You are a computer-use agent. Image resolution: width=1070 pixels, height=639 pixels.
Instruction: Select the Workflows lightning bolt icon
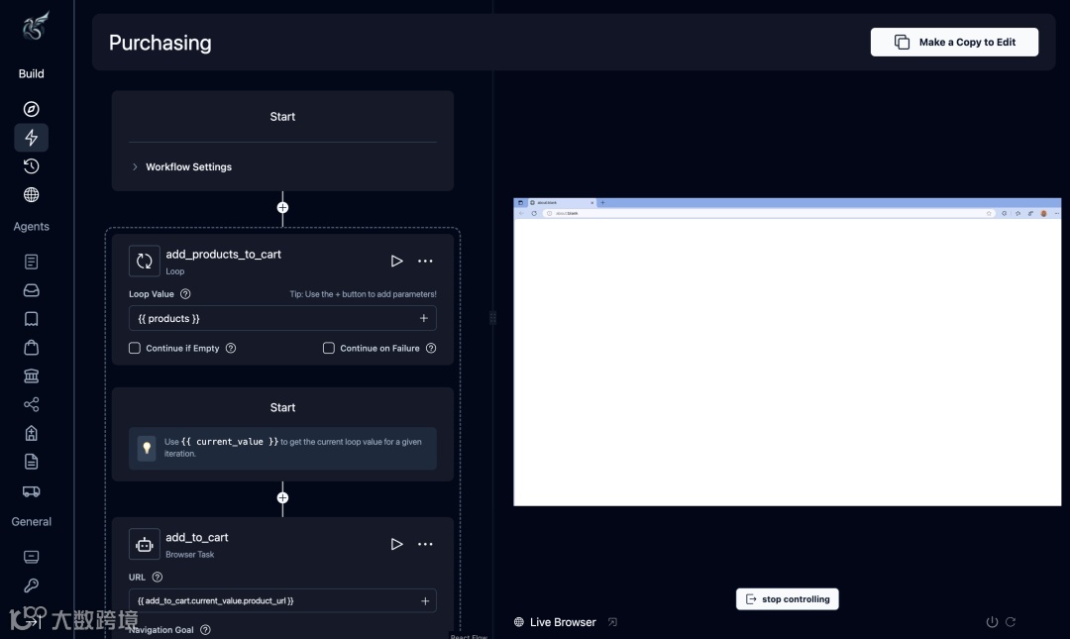point(31,138)
